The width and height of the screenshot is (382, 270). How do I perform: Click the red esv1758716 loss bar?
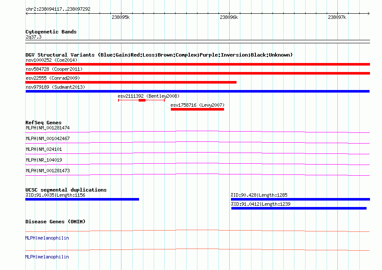click(x=197, y=109)
